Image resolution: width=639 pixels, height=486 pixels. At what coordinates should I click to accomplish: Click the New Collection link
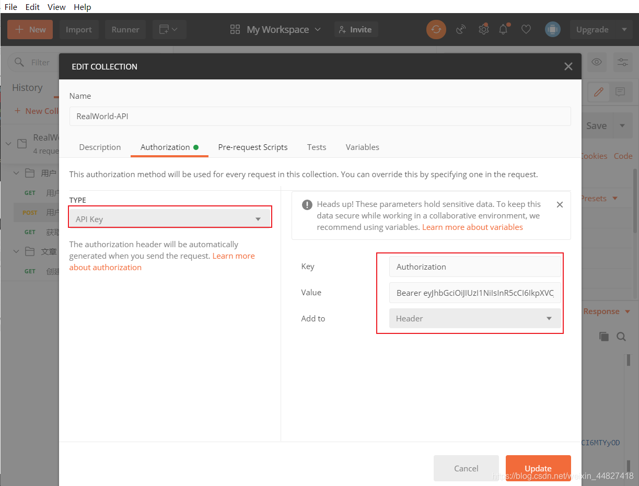(x=36, y=111)
